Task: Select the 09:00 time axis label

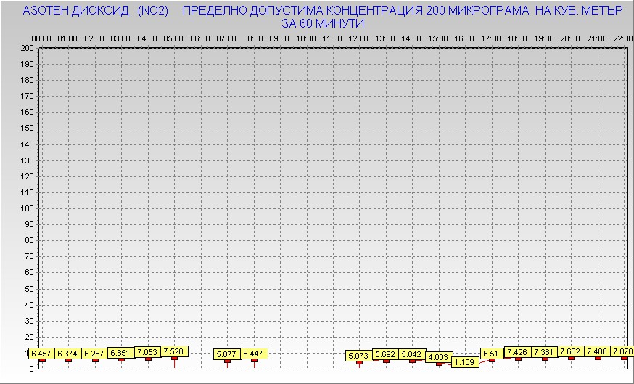Action: [x=279, y=38]
